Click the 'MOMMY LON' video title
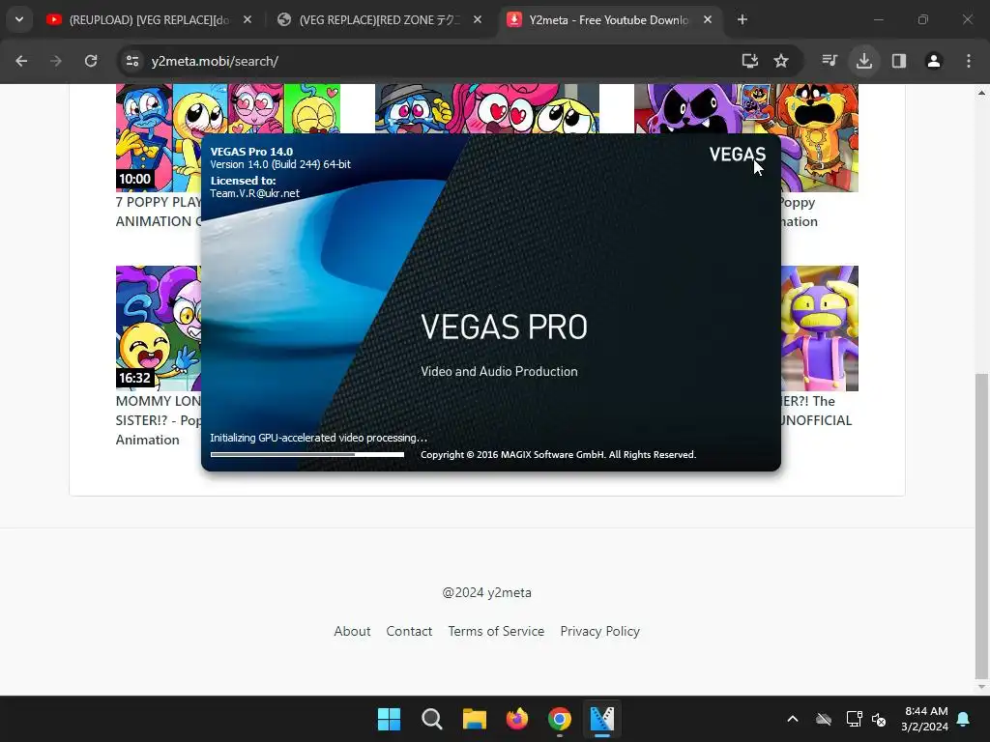The image size is (990, 742). 159,420
